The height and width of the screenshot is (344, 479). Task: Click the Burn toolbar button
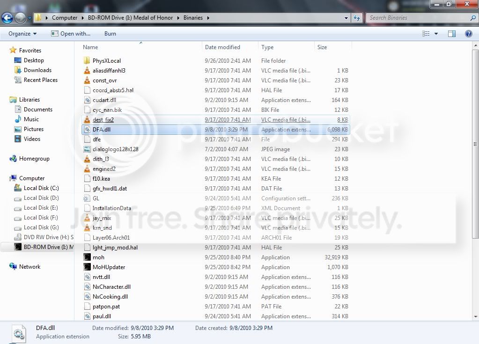(x=110, y=34)
